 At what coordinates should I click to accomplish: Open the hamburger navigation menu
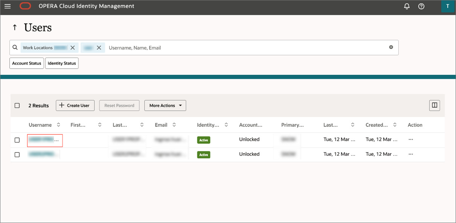pos(8,6)
